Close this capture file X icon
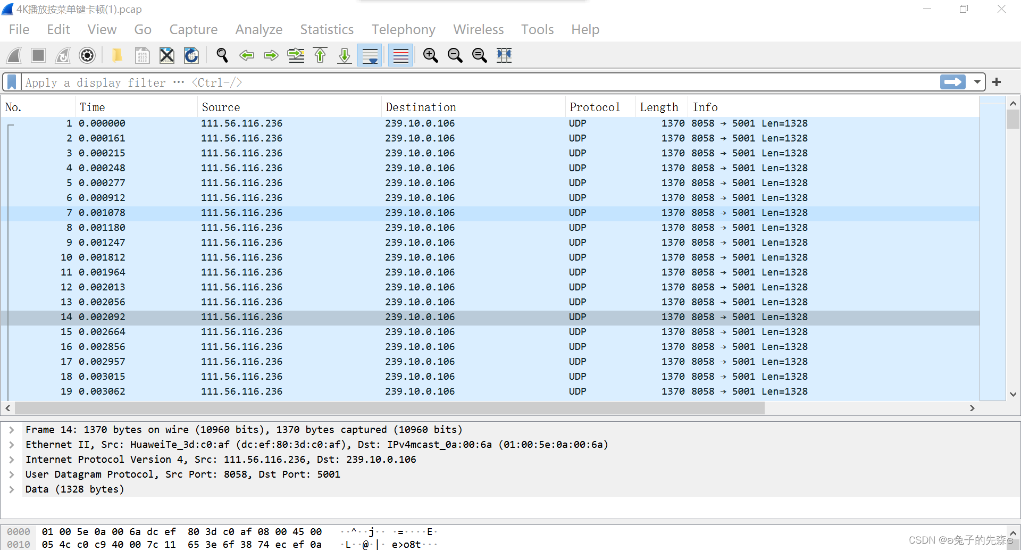The image size is (1021, 550). click(167, 55)
